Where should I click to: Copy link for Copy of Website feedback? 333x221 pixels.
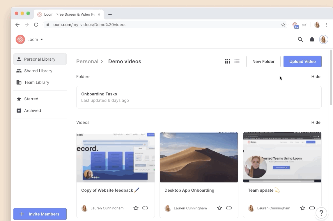tap(145, 208)
